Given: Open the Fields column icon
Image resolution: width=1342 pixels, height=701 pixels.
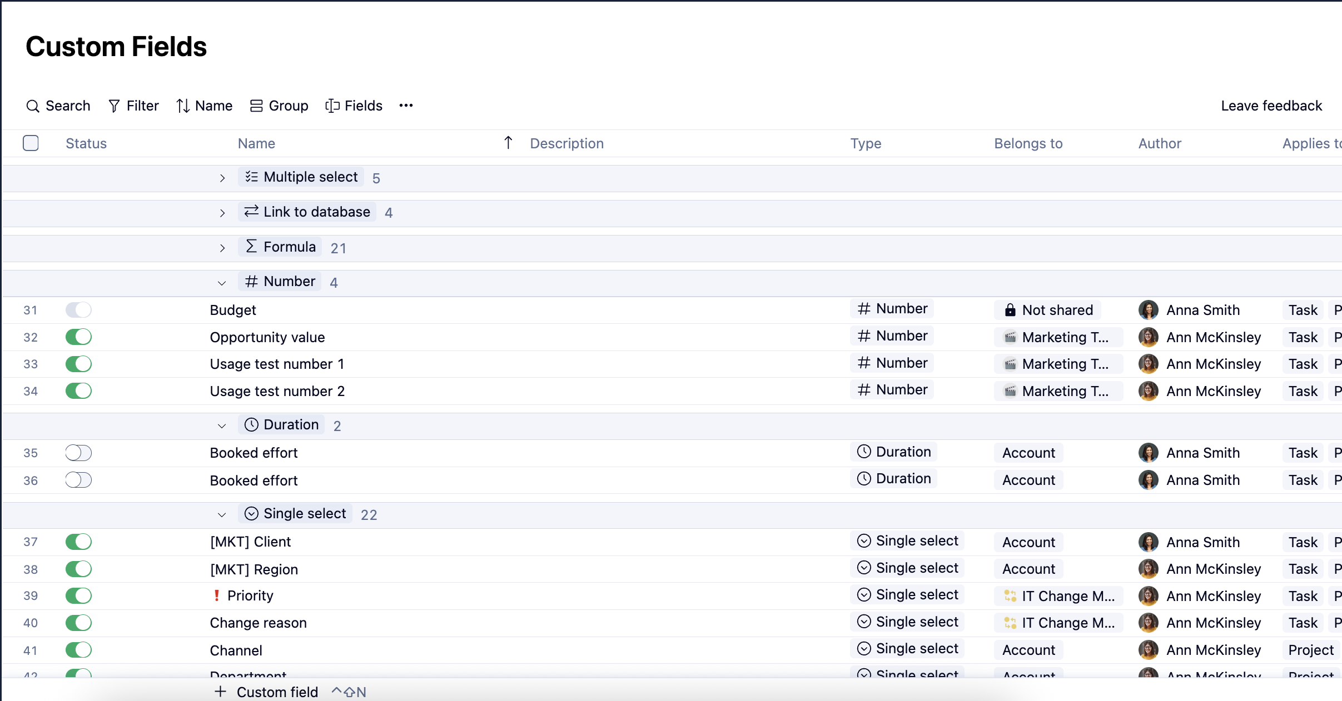Looking at the screenshot, I should pos(332,106).
